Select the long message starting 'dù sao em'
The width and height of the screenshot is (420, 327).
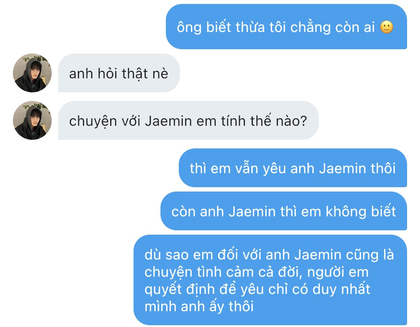(x=270, y=280)
